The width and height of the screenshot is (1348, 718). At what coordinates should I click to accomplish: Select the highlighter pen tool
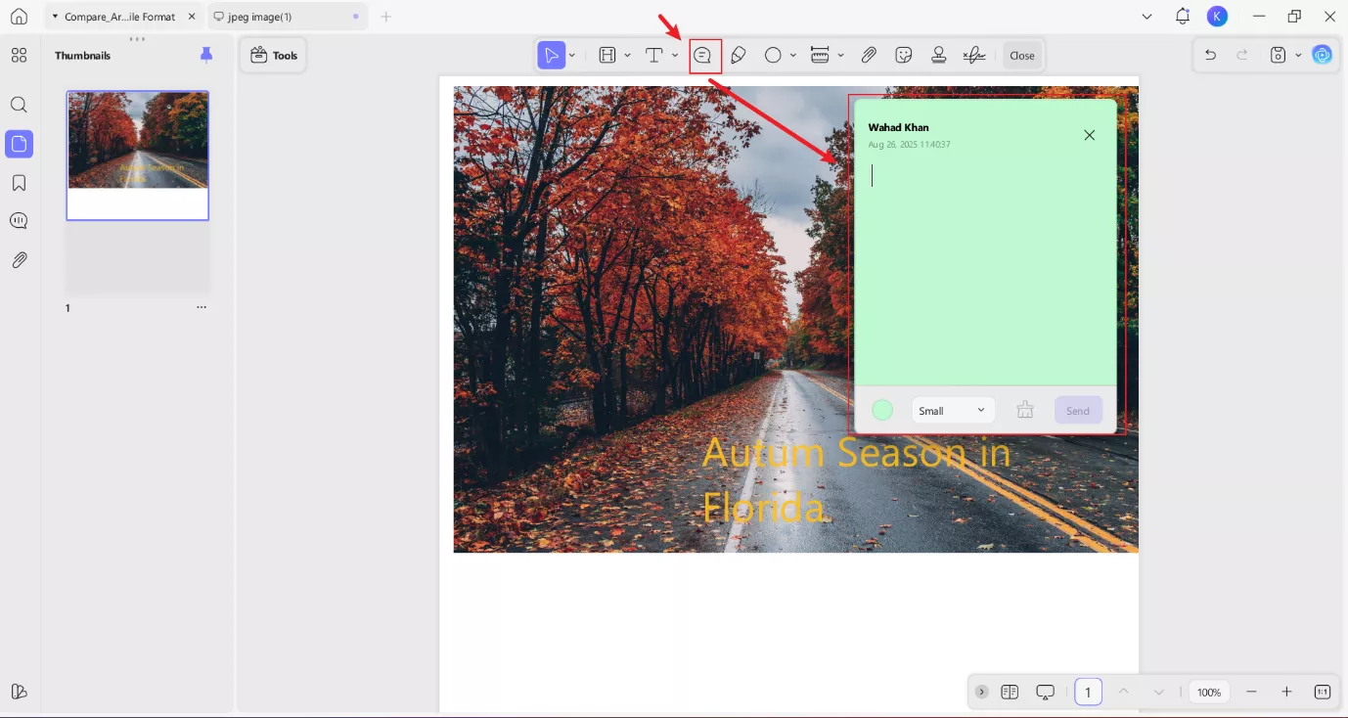click(739, 55)
